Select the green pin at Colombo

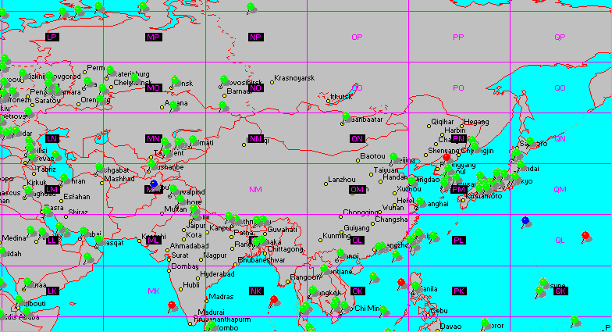[x=211, y=325]
